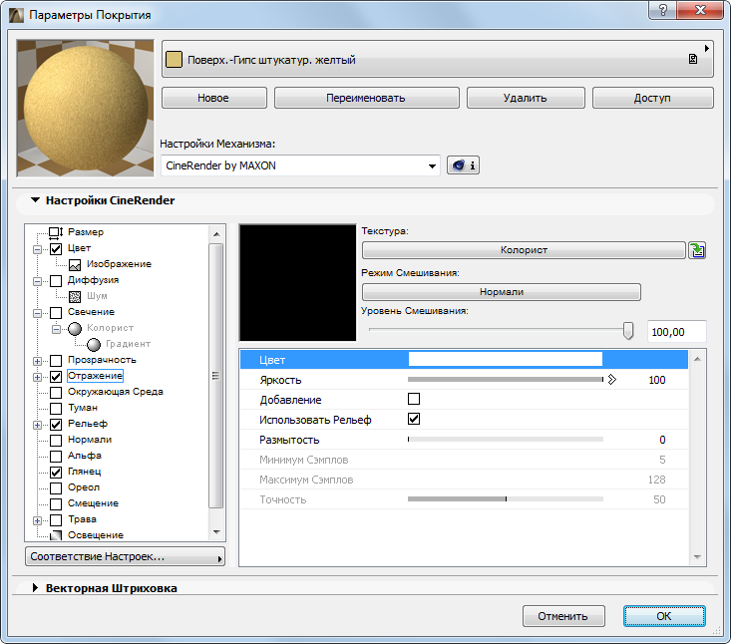Click the help question mark button

click(663, 10)
